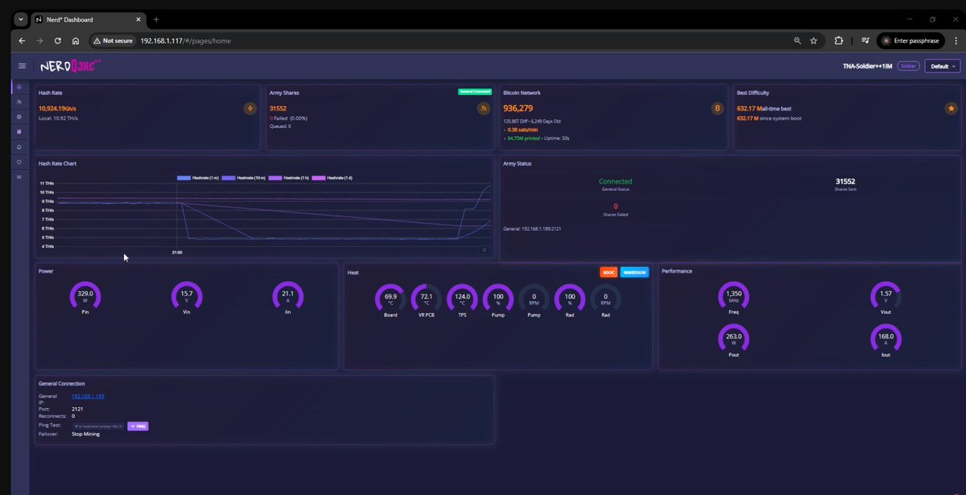The height and width of the screenshot is (495, 966).
Task: Click the Iout 168.0 A gauge
Action: [885, 340]
